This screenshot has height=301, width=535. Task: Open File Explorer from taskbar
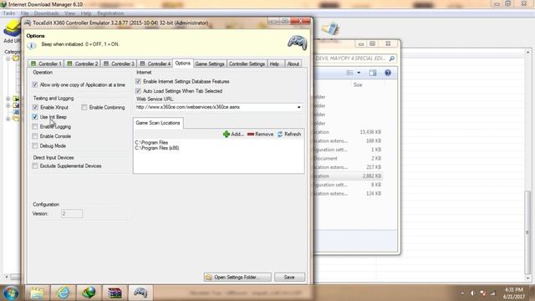37,293
